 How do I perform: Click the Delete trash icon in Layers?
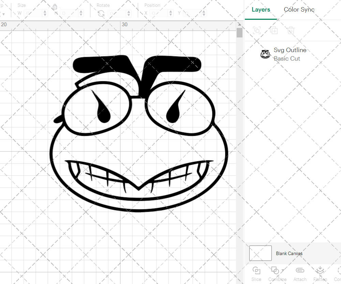[x=291, y=31]
